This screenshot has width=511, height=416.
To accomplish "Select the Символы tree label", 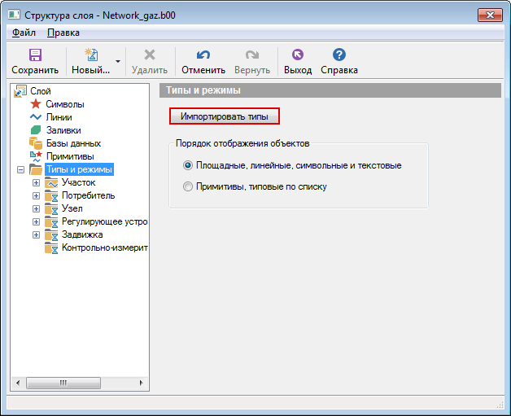I will click(x=65, y=104).
